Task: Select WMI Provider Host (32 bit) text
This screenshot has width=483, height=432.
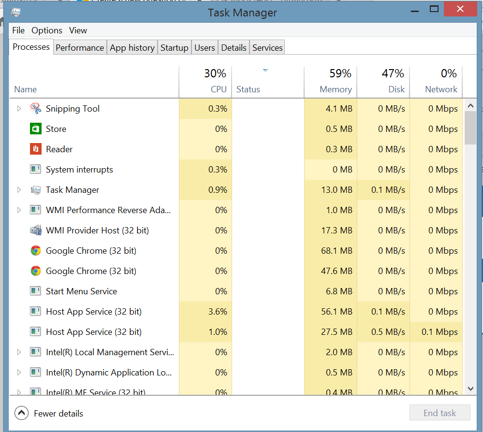Action: 97,230
